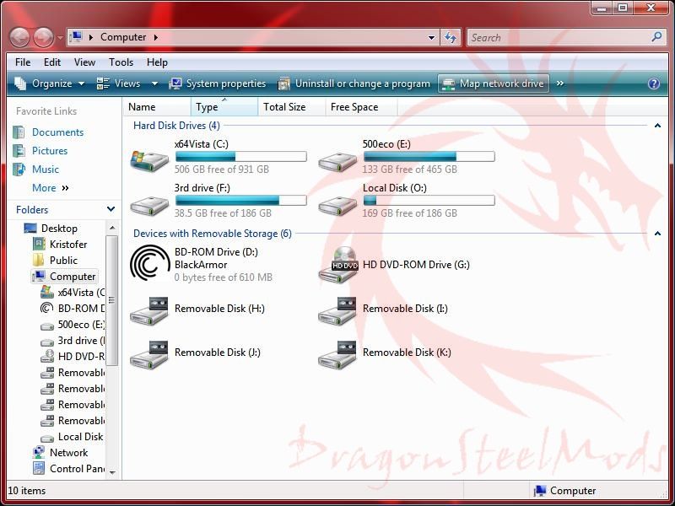Click Uninstall or change a program

pos(354,83)
